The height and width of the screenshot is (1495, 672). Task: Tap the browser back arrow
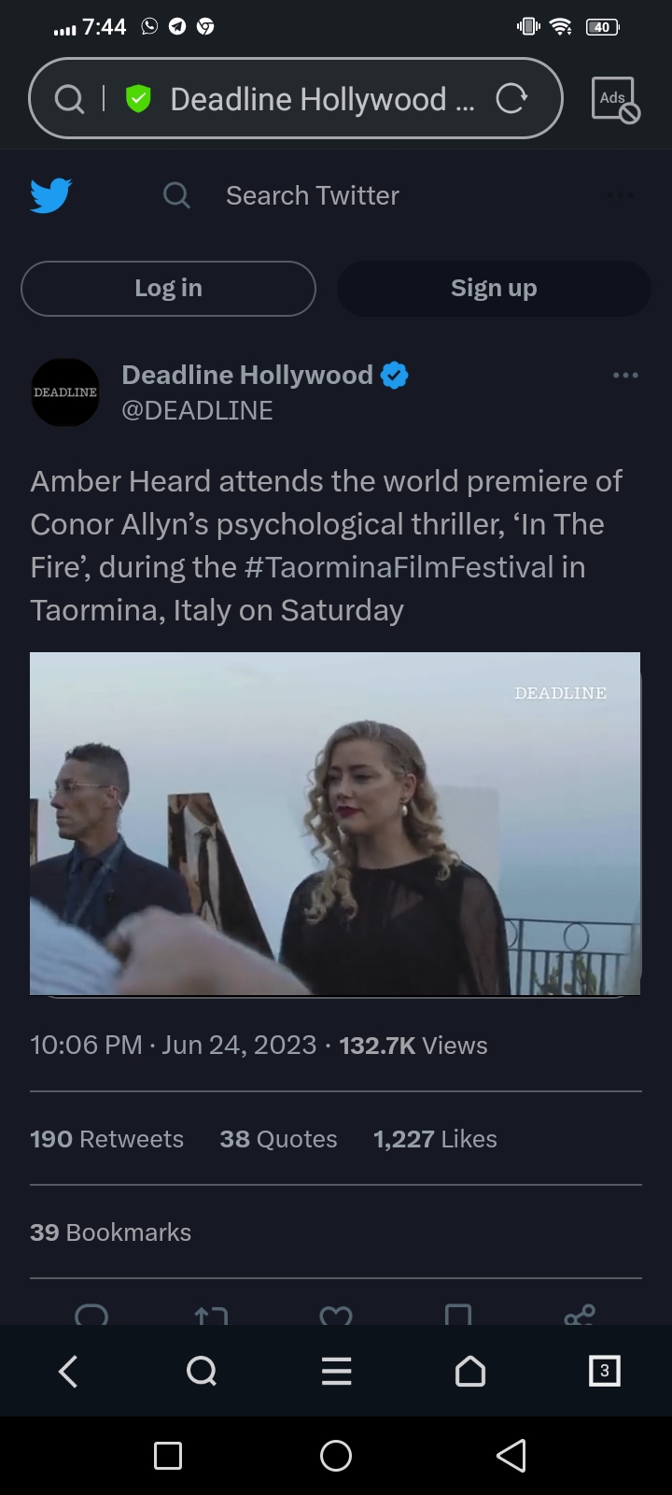(x=68, y=1371)
